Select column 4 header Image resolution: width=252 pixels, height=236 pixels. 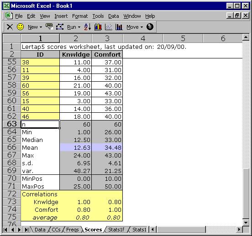tap(143, 38)
